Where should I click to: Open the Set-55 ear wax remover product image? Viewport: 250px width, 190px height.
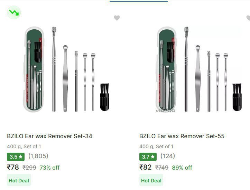[198, 69]
